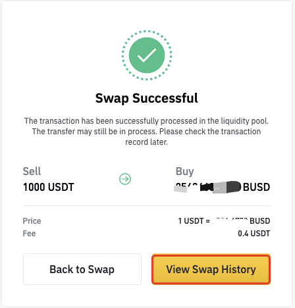Click the green success checkmark icon
The width and height of the screenshot is (295, 308).
point(147,55)
